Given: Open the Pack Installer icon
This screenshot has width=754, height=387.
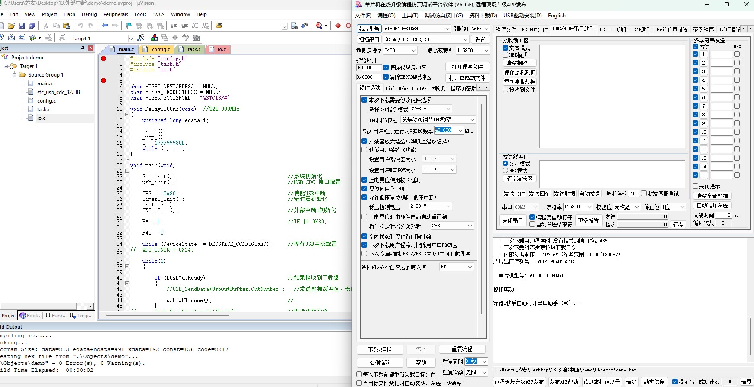Looking at the screenshot, I should click(x=196, y=38).
